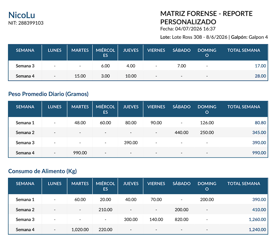
Task: Click the 140.00 Viernes feed value
Action: tap(156, 220)
